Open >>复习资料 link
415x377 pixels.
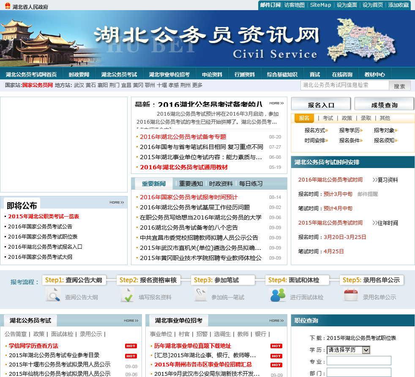385,180
